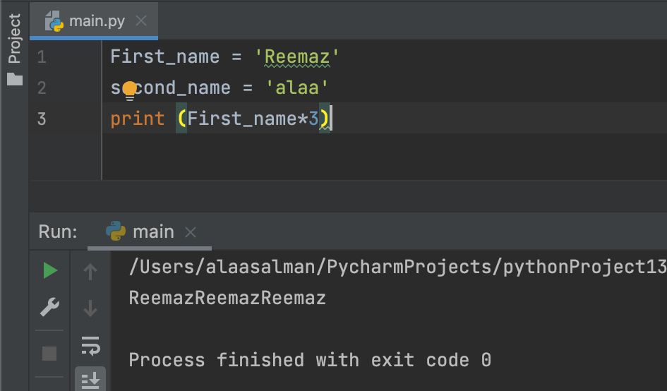The image size is (667, 391).
Task: Open the Project tool window sidebar tab
Action: tap(14, 38)
